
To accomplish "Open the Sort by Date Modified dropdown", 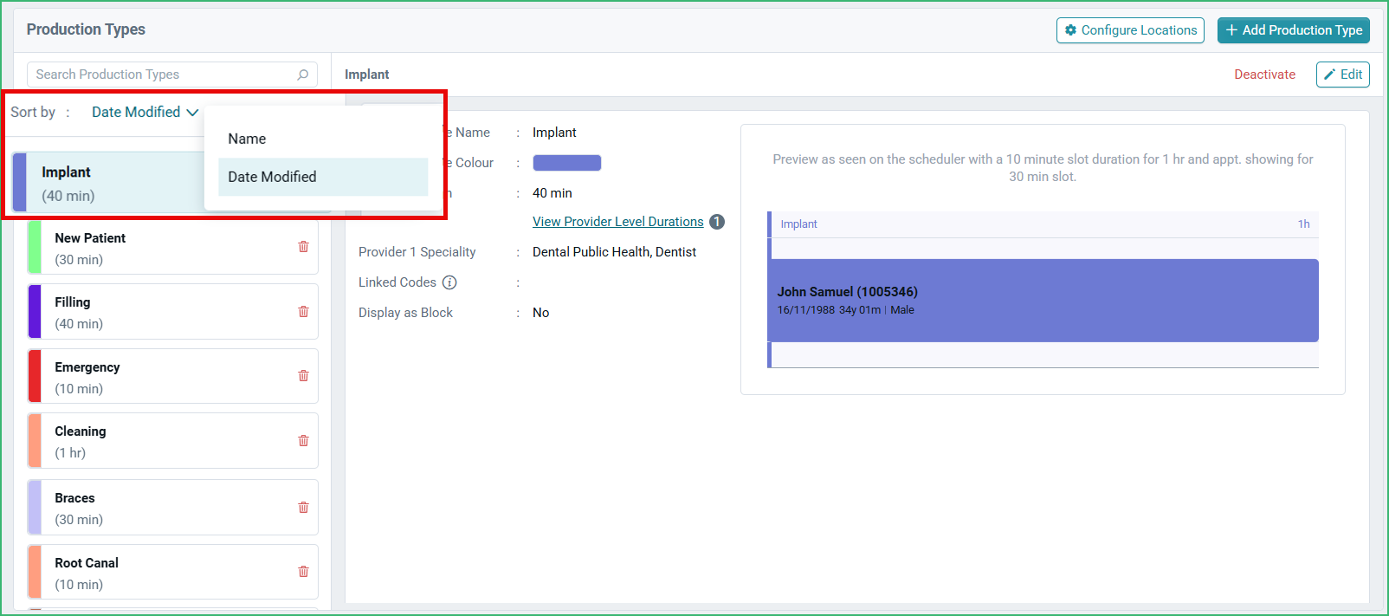I will (x=145, y=113).
